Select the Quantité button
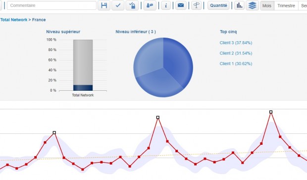 (218, 5)
